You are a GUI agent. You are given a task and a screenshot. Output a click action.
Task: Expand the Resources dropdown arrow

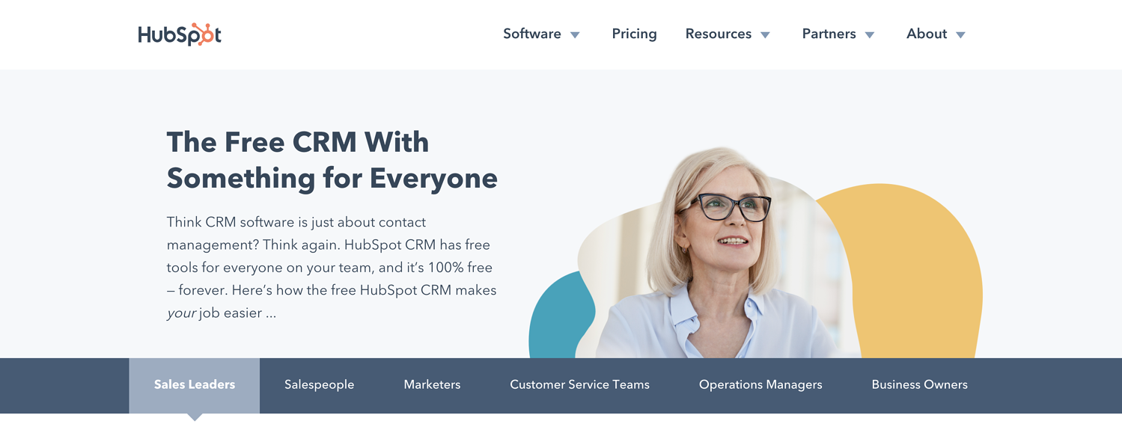coord(765,35)
